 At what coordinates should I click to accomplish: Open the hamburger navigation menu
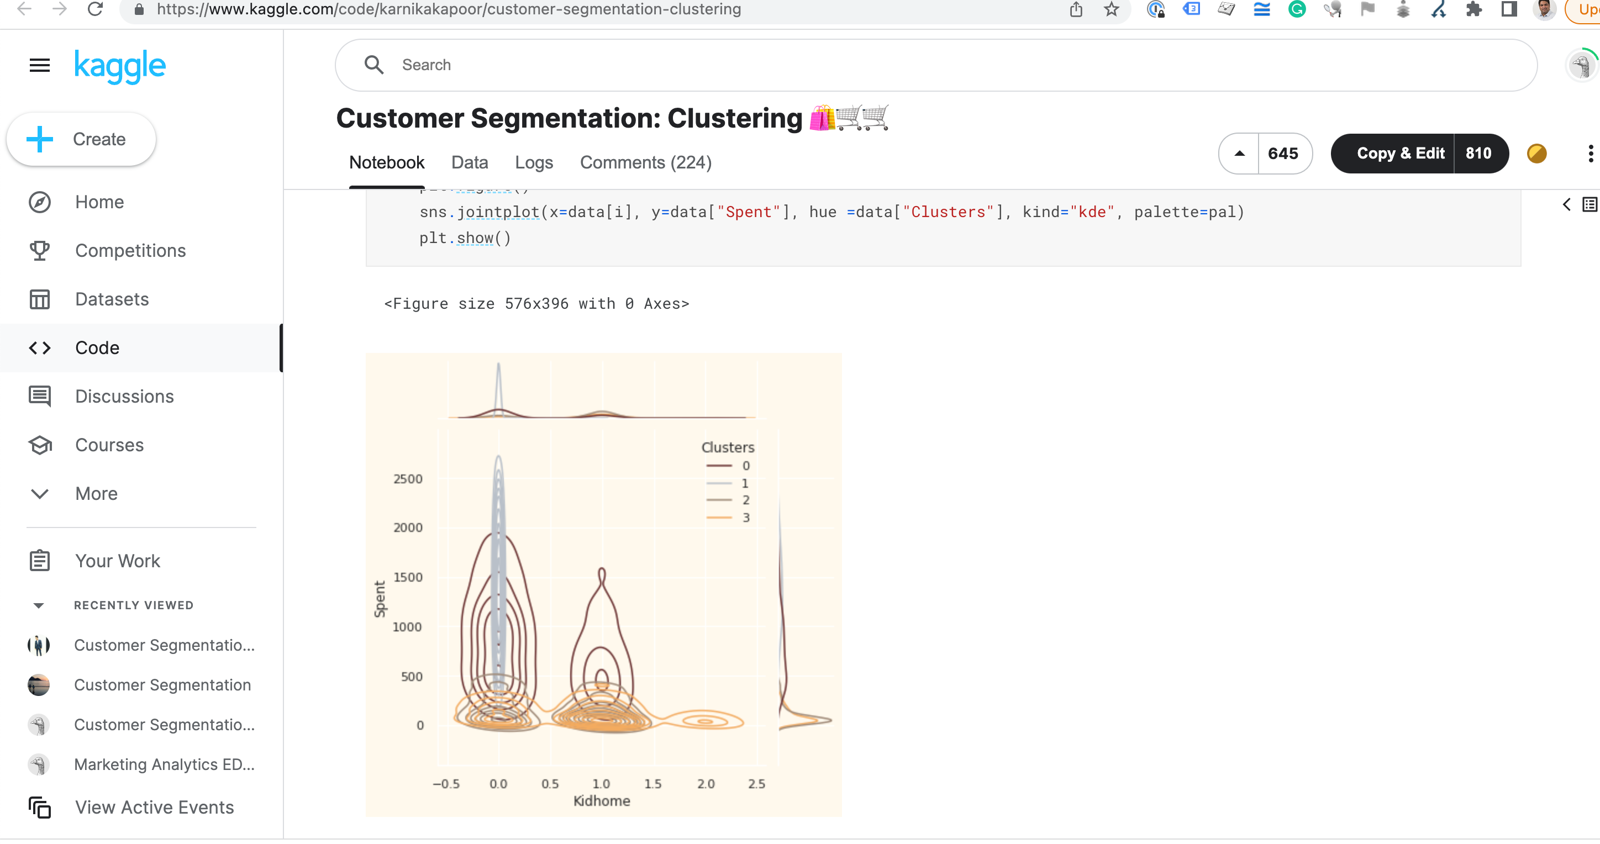(39, 65)
